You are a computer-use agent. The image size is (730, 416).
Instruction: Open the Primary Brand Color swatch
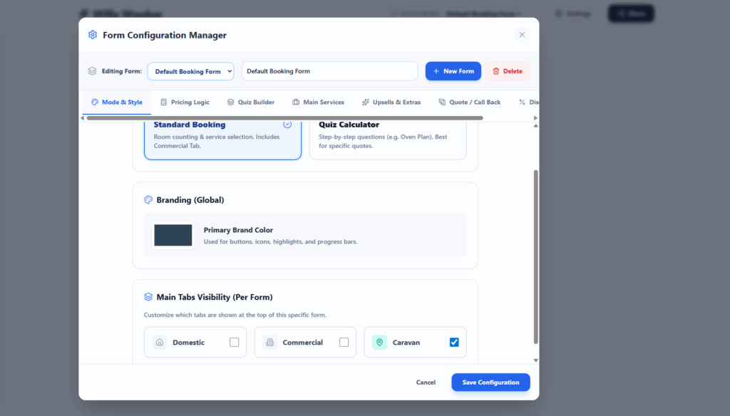click(173, 235)
